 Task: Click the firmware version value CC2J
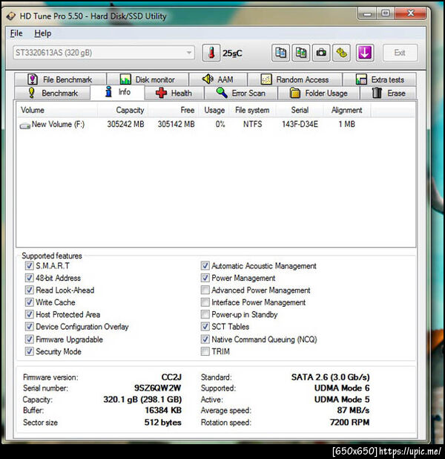pyautogui.click(x=171, y=377)
